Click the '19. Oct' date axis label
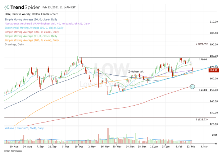The width and height of the screenshot is (223, 153). [79, 147]
